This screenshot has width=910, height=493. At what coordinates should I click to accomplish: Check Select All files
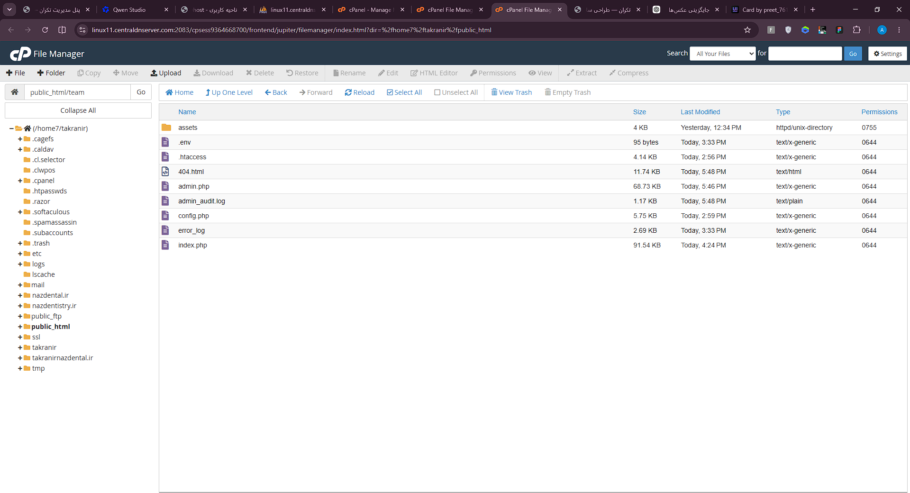point(404,92)
